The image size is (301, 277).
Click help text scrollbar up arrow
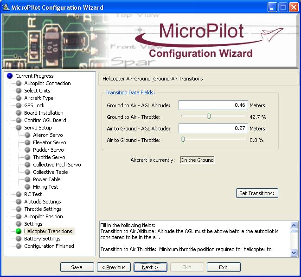pos(294,225)
